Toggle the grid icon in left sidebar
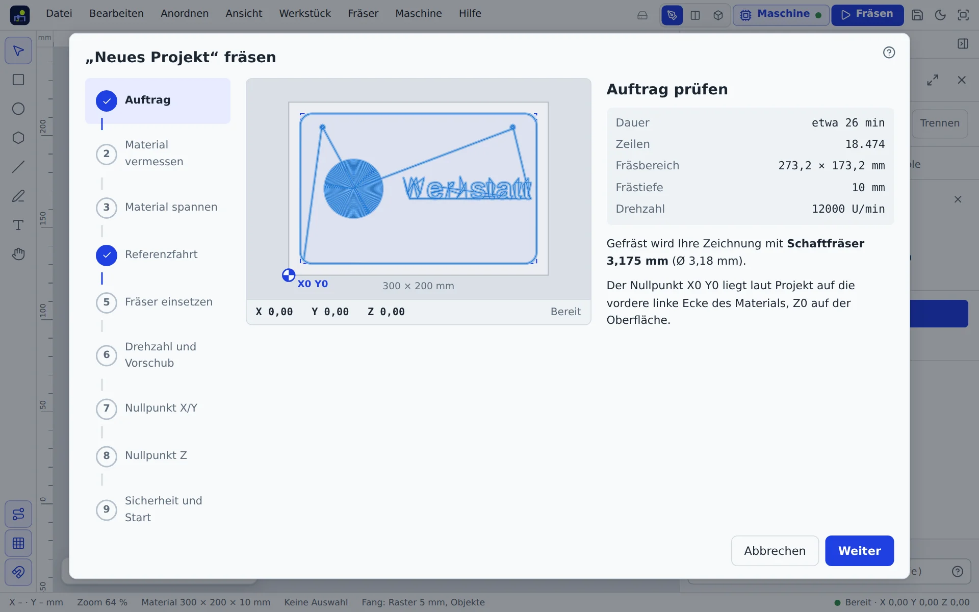 (18, 543)
